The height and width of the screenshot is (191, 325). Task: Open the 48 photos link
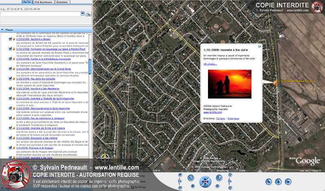pos(210,64)
